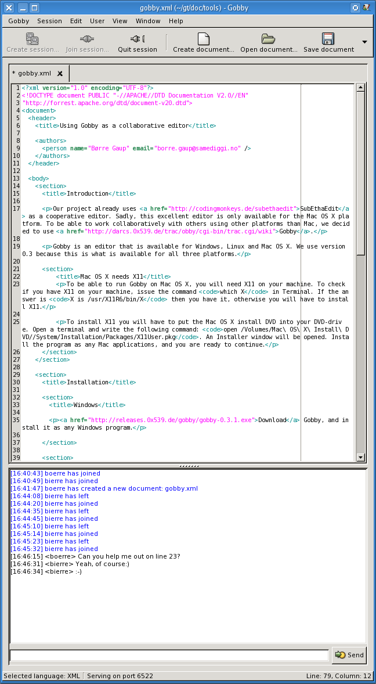The image size is (376, 684).
Task: Click the gobby-0.3.1.exe release URL
Action: pos(171,420)
